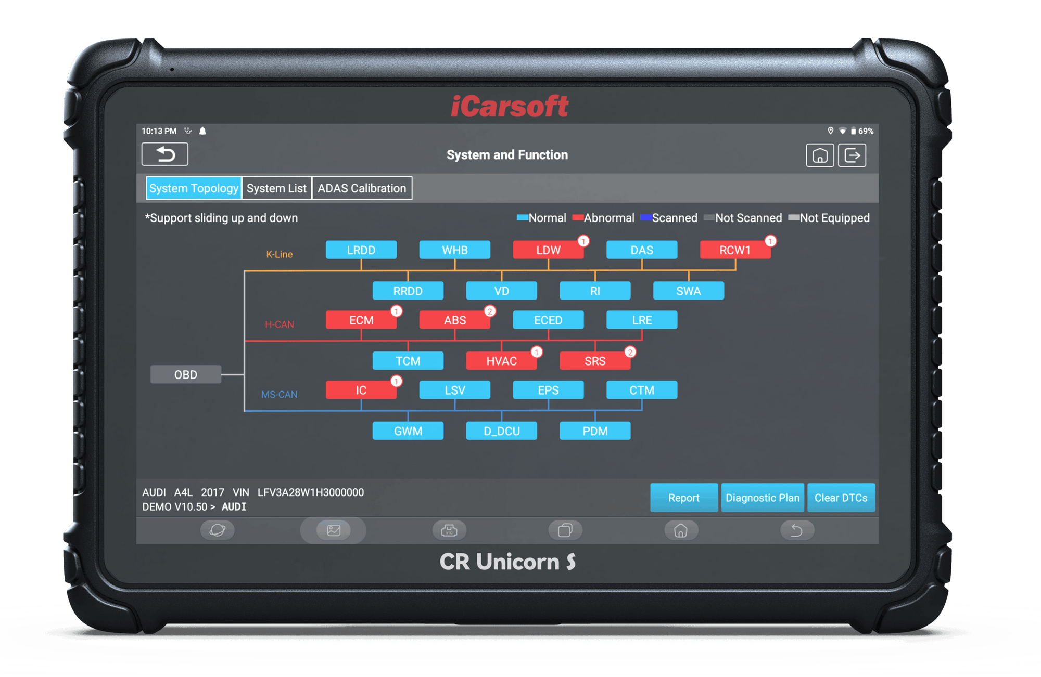Tap the Normal legend color swatch
The width and height of the screenshot is (1041, 677).
point(522,217)
